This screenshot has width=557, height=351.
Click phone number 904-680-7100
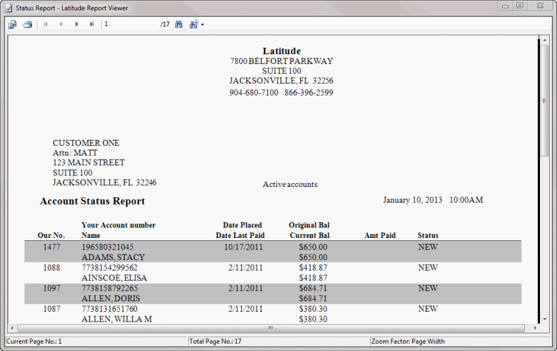(254, 93)
